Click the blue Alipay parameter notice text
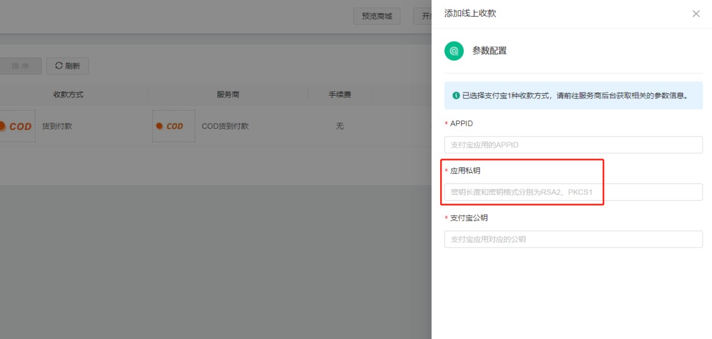Viewport: 712px width, 339px height. (x=574, y=96)
